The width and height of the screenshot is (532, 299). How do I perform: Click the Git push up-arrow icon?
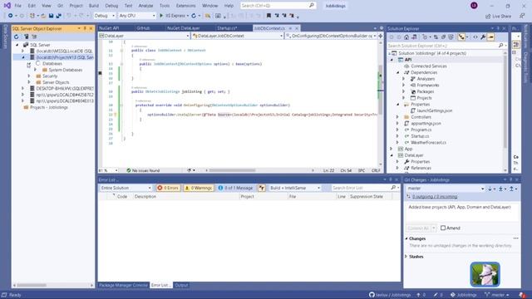coord(511,189)
